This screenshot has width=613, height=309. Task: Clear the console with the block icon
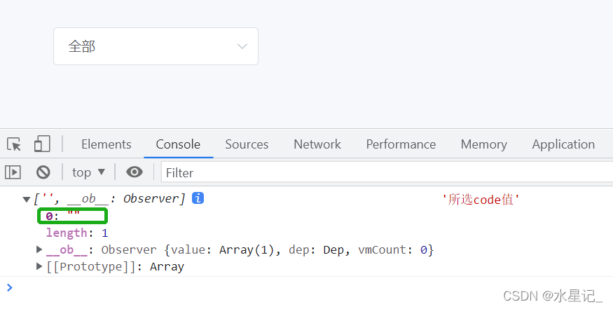[x=43, y=172]
